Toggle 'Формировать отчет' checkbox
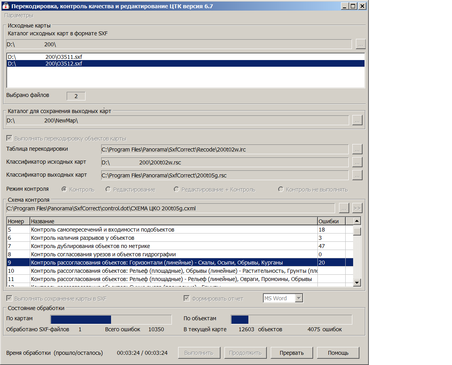 pyautogui.click(x=187, y=298)
